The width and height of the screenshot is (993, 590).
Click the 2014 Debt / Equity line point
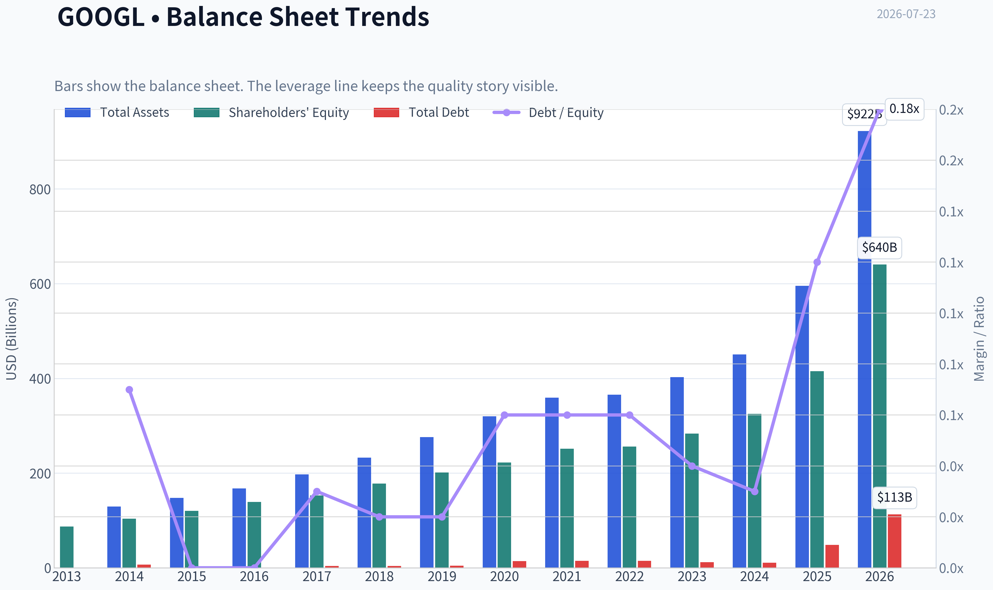(x=129, y=390)
